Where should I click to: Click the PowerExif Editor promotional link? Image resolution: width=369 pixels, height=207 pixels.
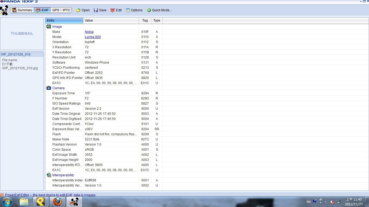(x=50, y=195)
